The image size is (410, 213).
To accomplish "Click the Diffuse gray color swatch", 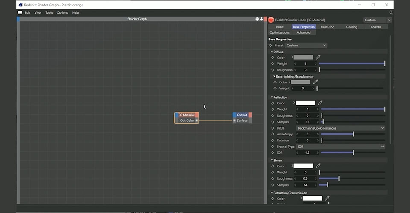I will click(x=303, y=57).
